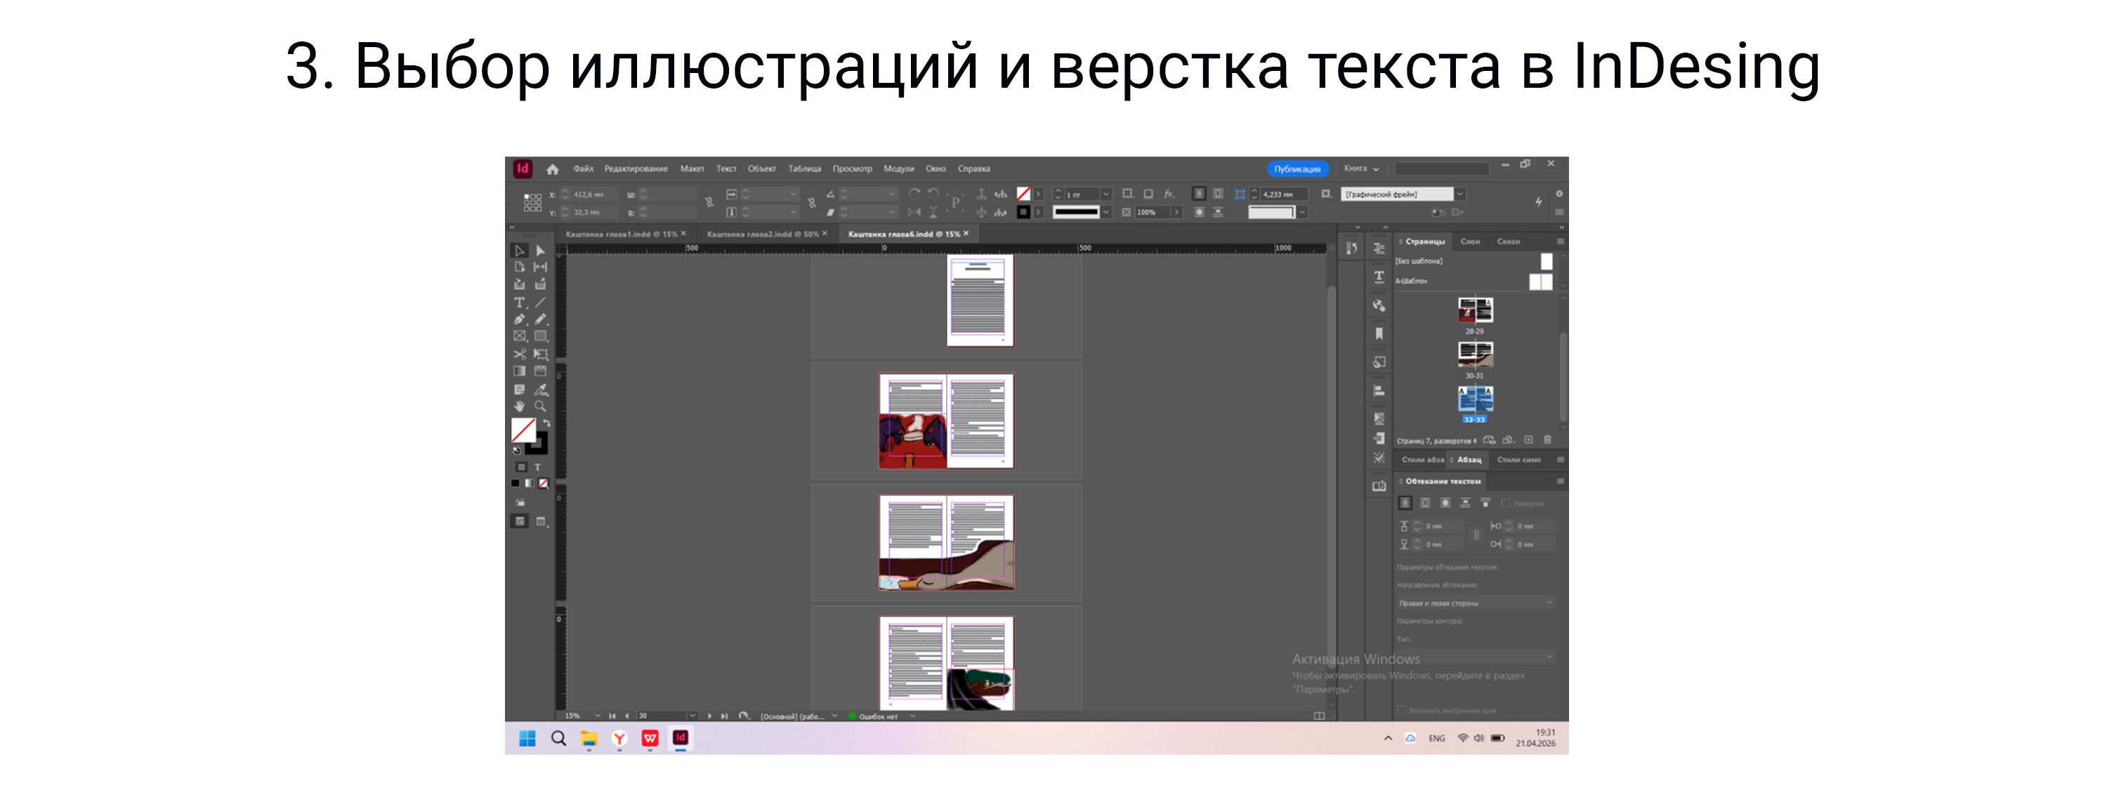The width and height of the screenshot is (2107, 790).
Task: Select the 30-31 spread thumbnail in Pages panel
Action: (x=1477, y=354)
